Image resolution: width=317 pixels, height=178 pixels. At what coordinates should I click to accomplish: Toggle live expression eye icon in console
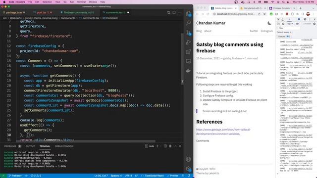click(x=297, y=24)
